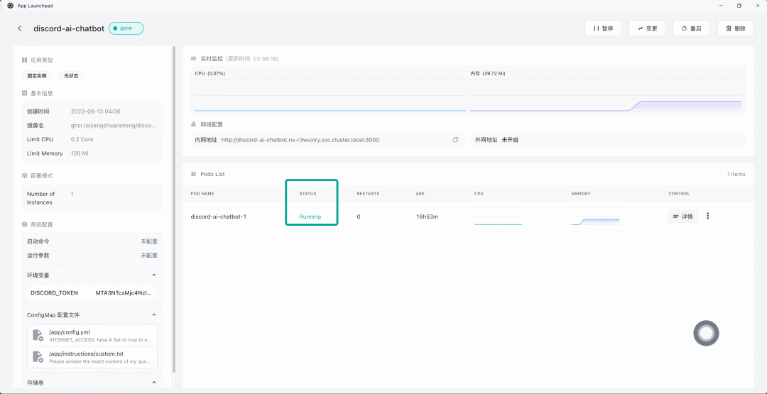Click the pod's CPU mini chart
Image resolution: width=767 pixels, height=394 pixels.
[498, 216]
